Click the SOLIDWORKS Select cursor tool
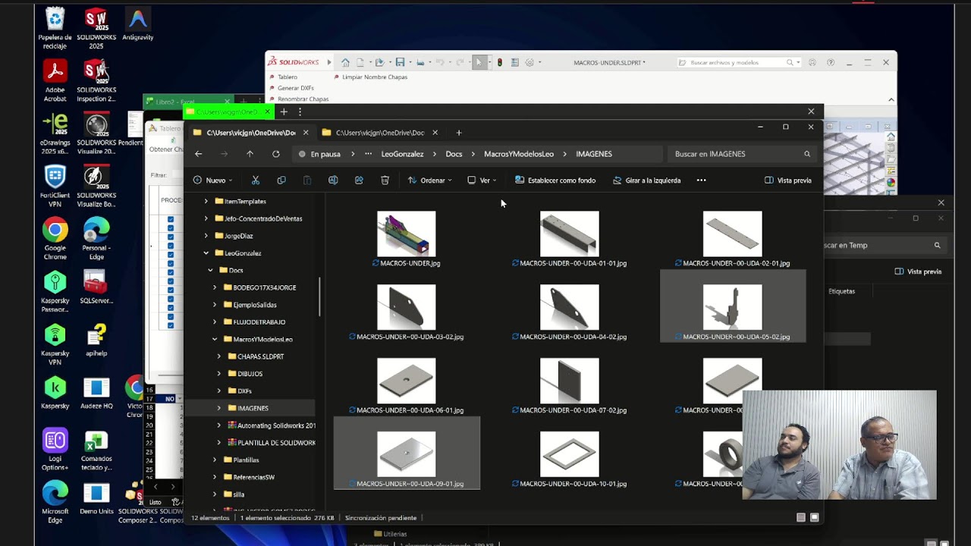The width and height of the screenshot is (971, 546). (479, 62)
